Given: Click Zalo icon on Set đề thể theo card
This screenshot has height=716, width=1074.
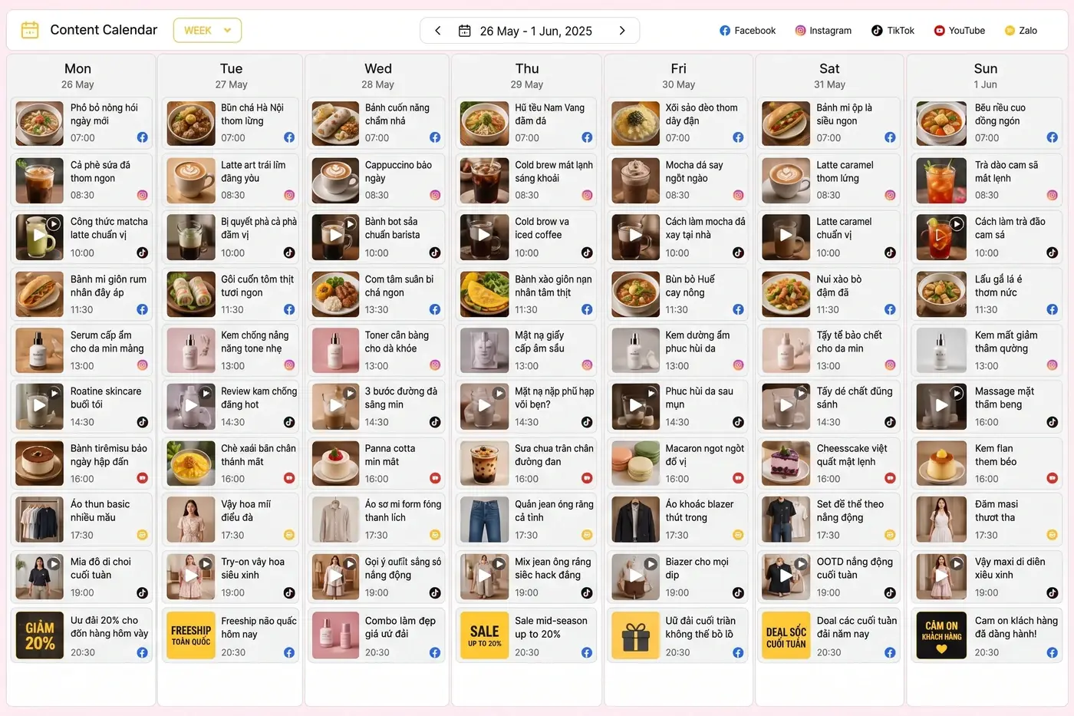Looking at the screenshot, I should (890, 535).
